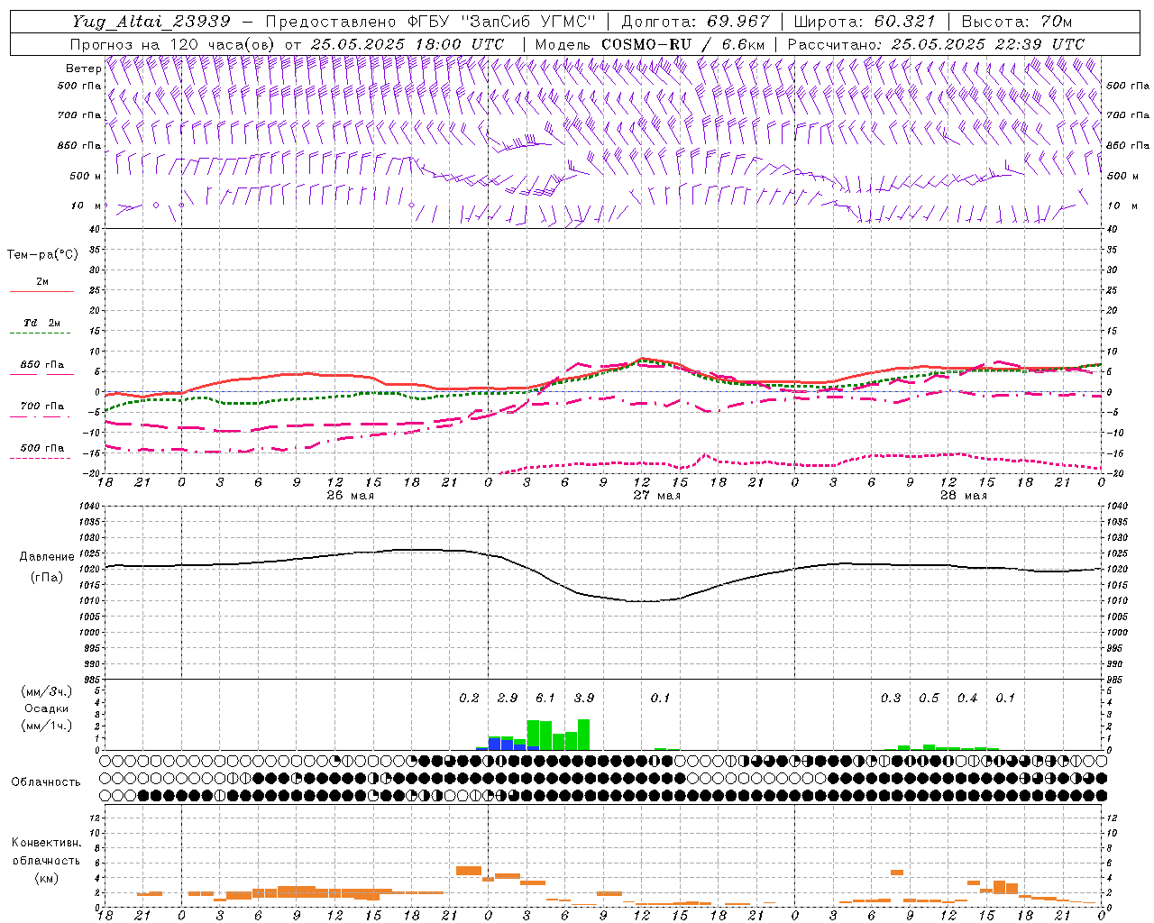Click the Прогноз на 120 часа(ов) text
1154x923 pixels.
point(174,44)
